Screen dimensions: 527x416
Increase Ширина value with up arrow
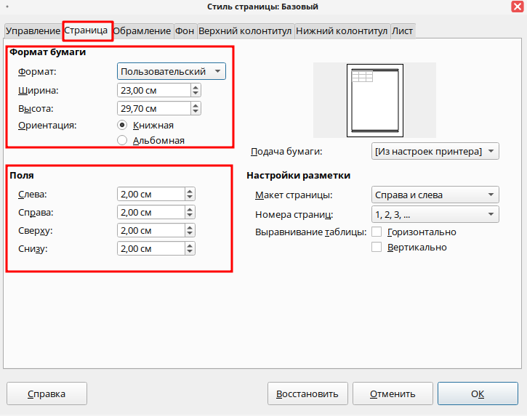(196, 87)
